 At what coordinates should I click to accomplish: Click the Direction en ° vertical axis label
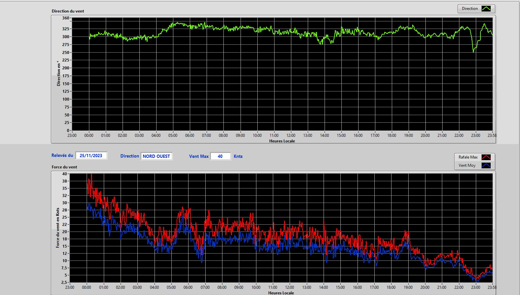pos(59,73)
